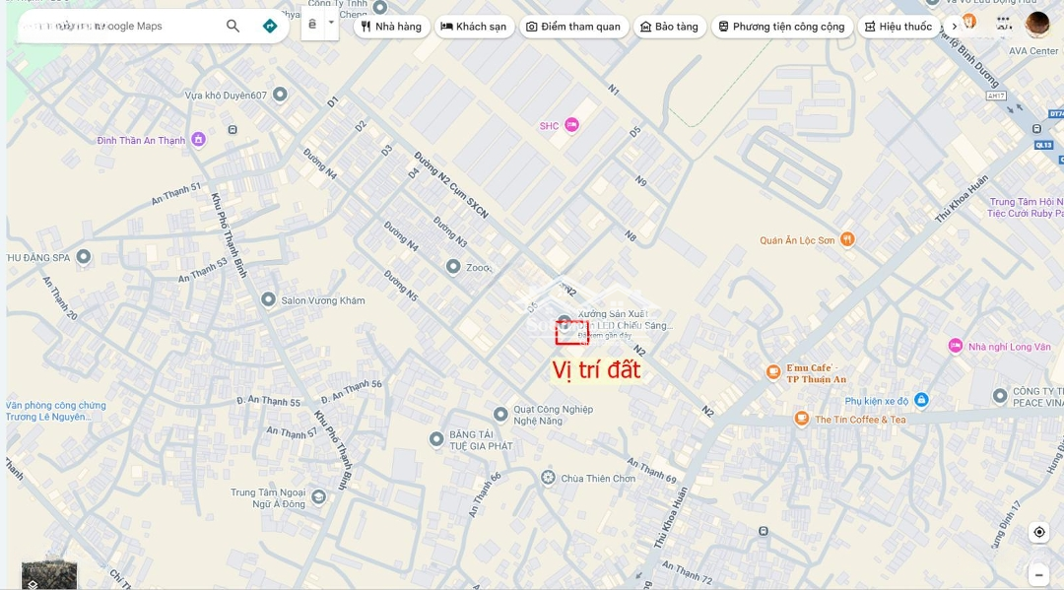The height and width of the screenshot is (590, 1064).
Task: Switch map layers via satellite thumbnail
Action: click(49, 576)
